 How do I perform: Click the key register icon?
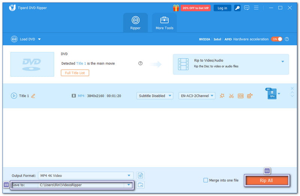tap(237, 8)
